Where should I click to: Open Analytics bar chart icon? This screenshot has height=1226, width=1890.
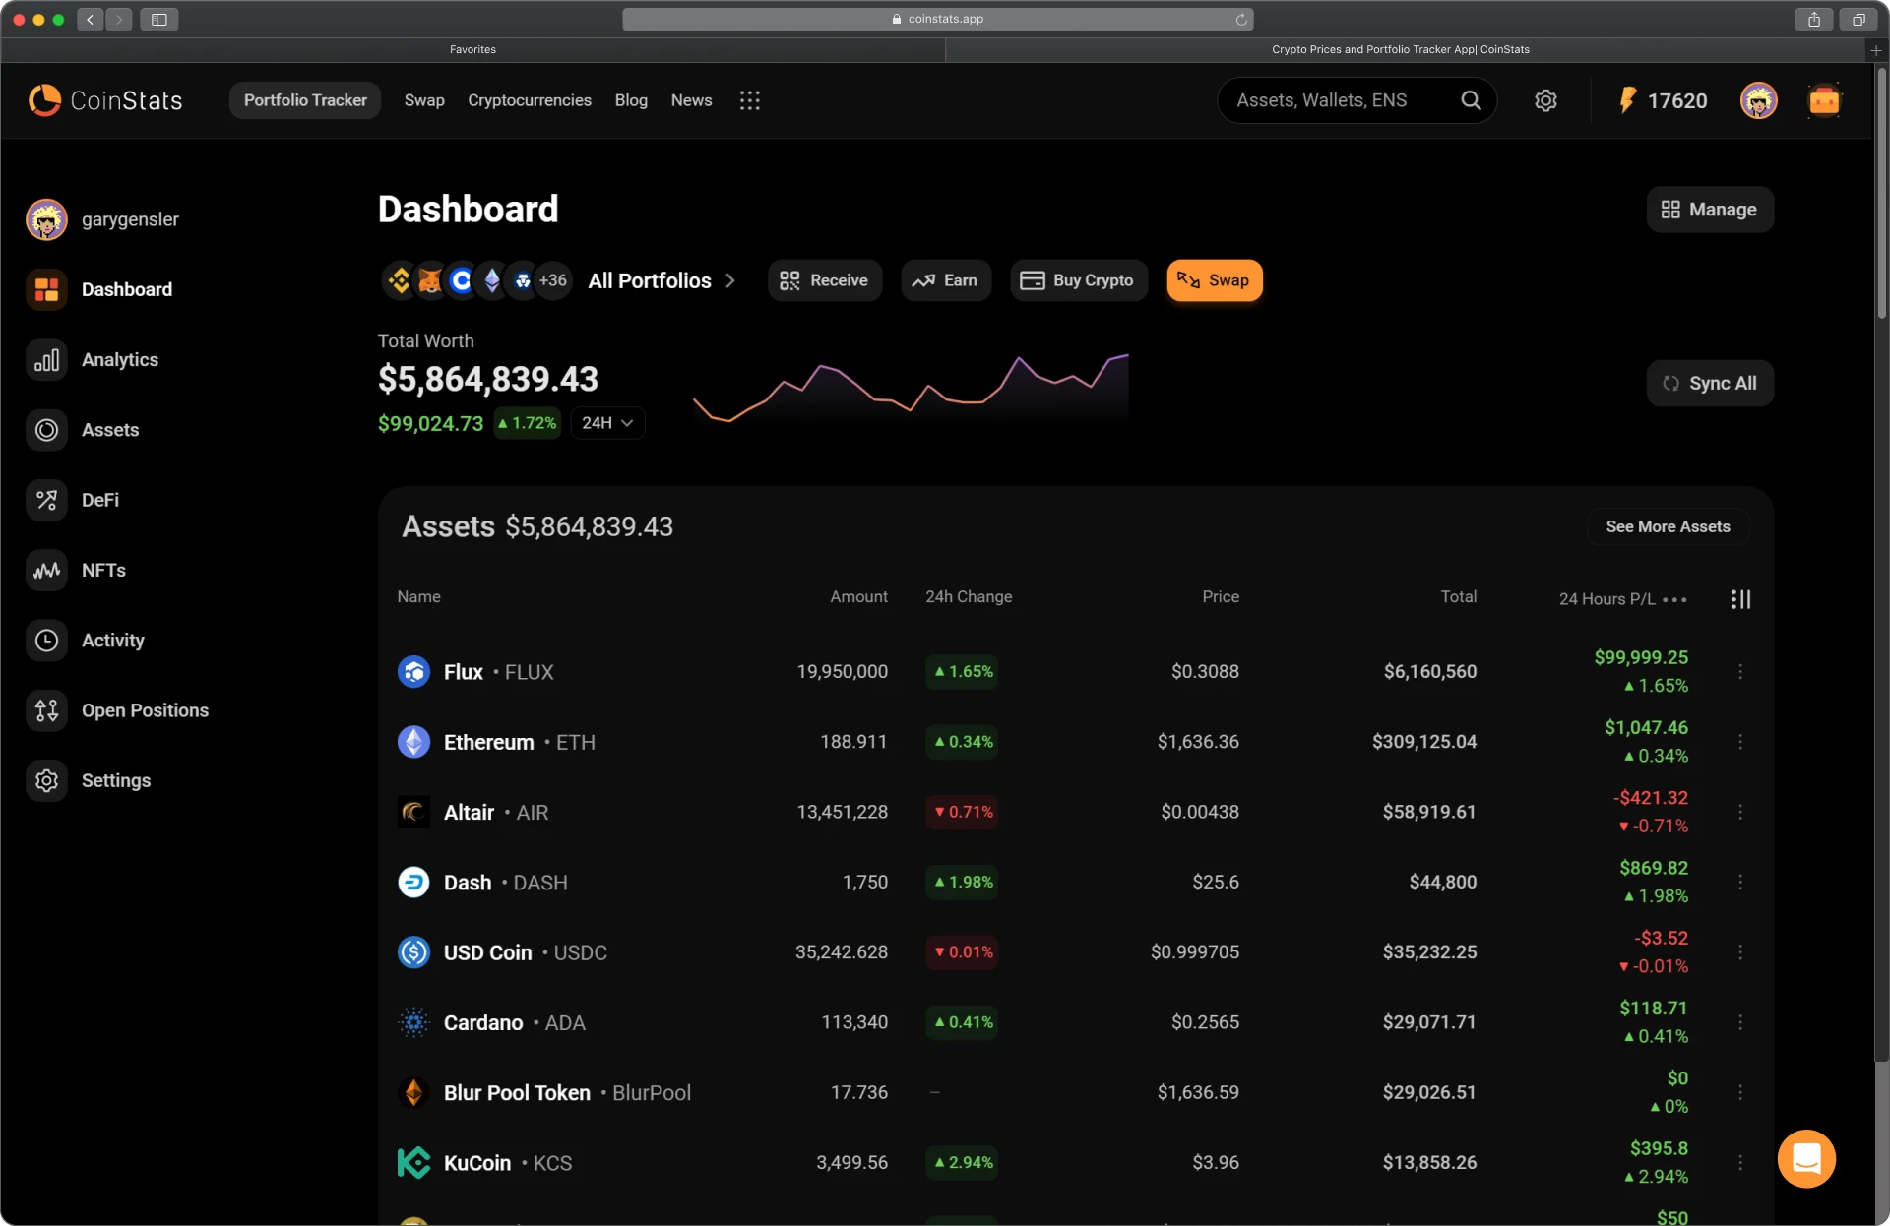pos(46,360)
